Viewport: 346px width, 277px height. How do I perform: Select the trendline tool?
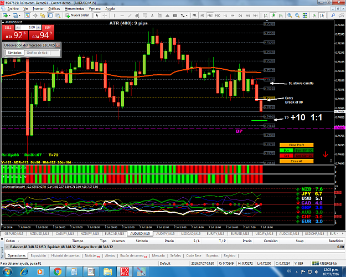tap(130, 16)
